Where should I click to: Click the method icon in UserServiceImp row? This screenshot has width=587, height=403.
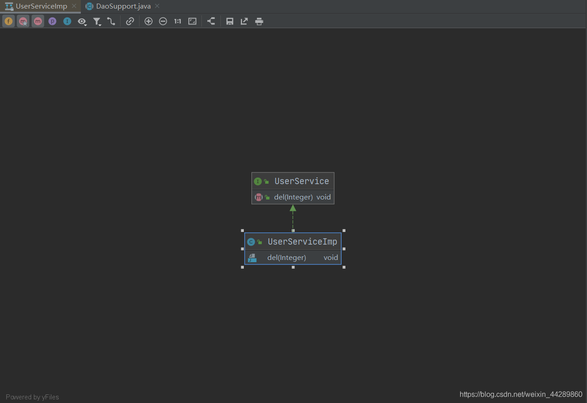pos(252,258)
